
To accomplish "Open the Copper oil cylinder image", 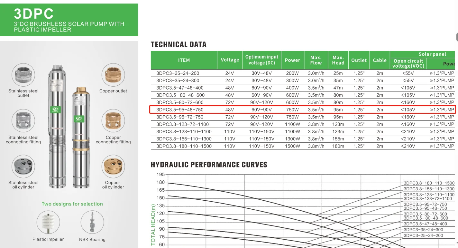I will 113,166.
